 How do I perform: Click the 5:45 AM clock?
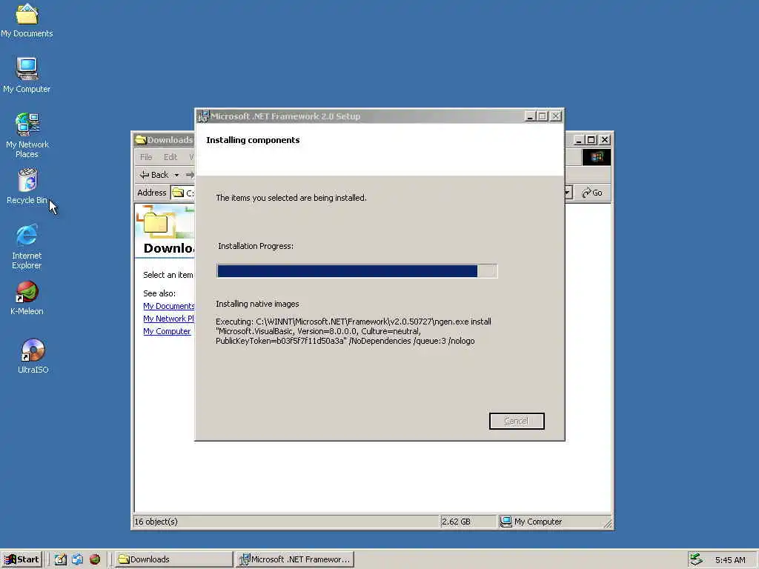tap(730, 560)
